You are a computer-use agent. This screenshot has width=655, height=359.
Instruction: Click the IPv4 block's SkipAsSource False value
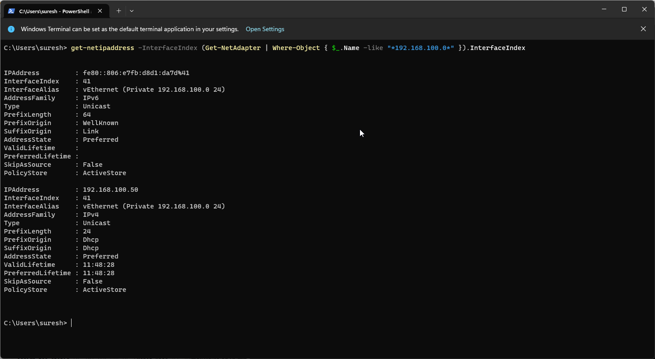pos(93,281)
